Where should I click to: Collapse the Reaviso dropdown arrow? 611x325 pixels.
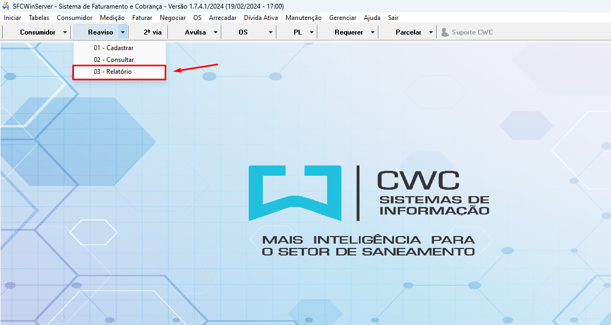pyautogui.click(x=123, y=32)
